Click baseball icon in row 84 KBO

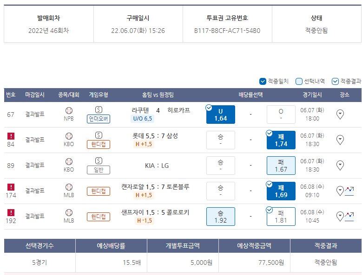(69, 136)
